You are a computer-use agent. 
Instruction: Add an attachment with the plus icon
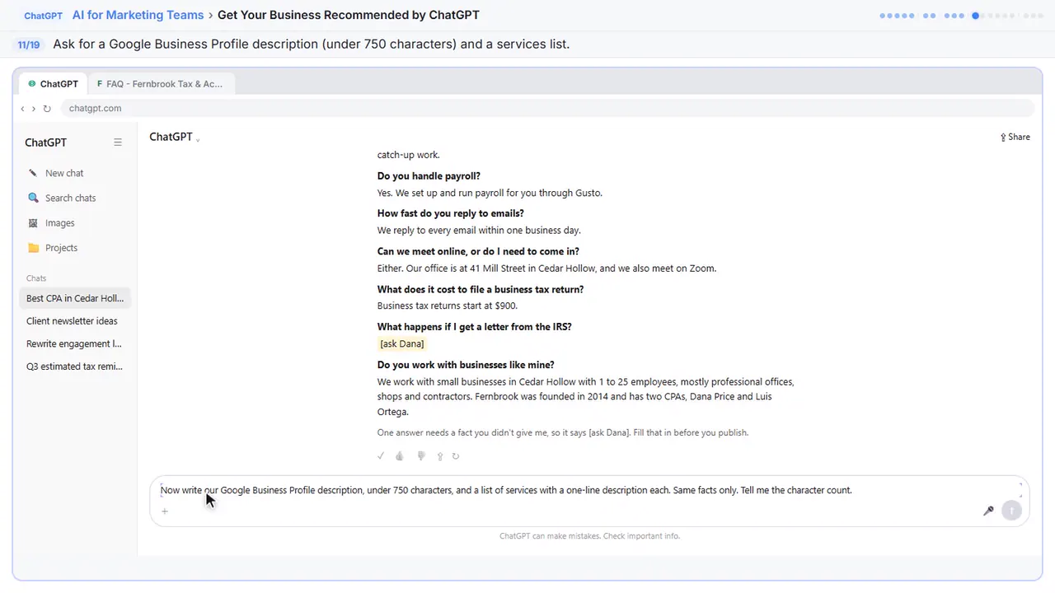[165, 511]
